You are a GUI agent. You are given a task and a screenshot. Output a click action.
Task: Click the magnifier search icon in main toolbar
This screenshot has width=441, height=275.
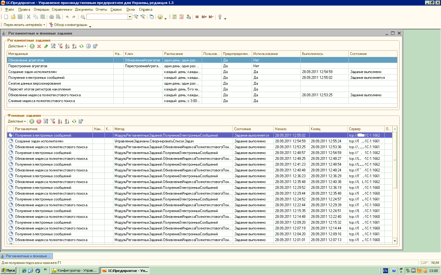point(83,17)
